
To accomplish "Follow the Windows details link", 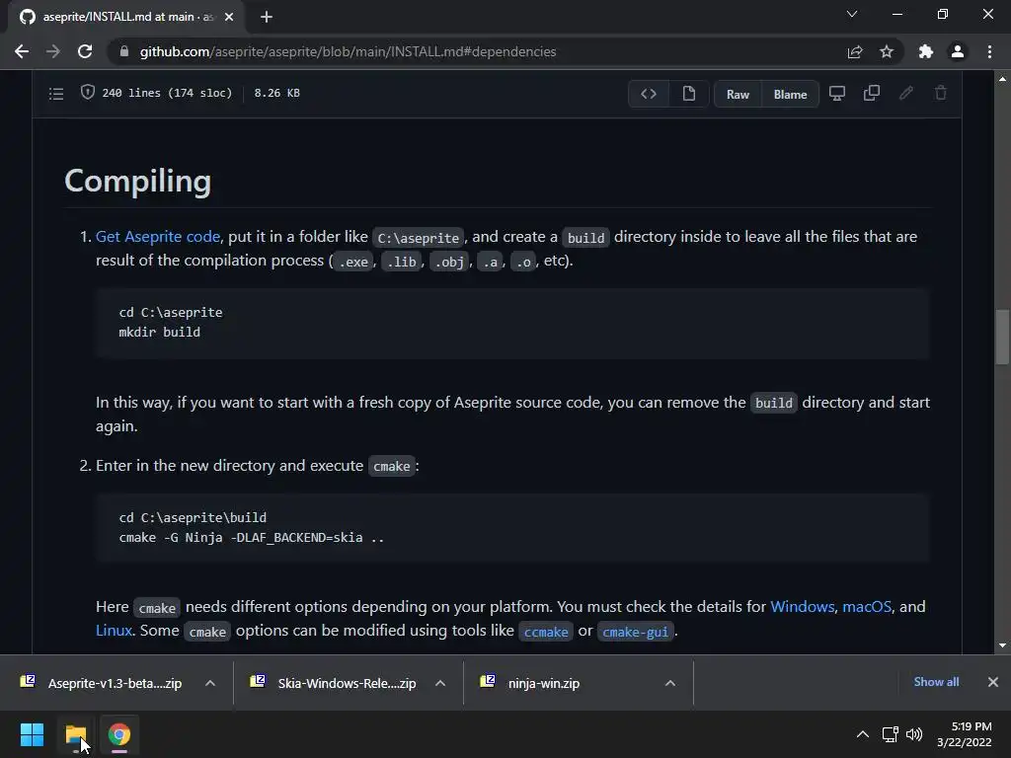I will pos(802,607).
